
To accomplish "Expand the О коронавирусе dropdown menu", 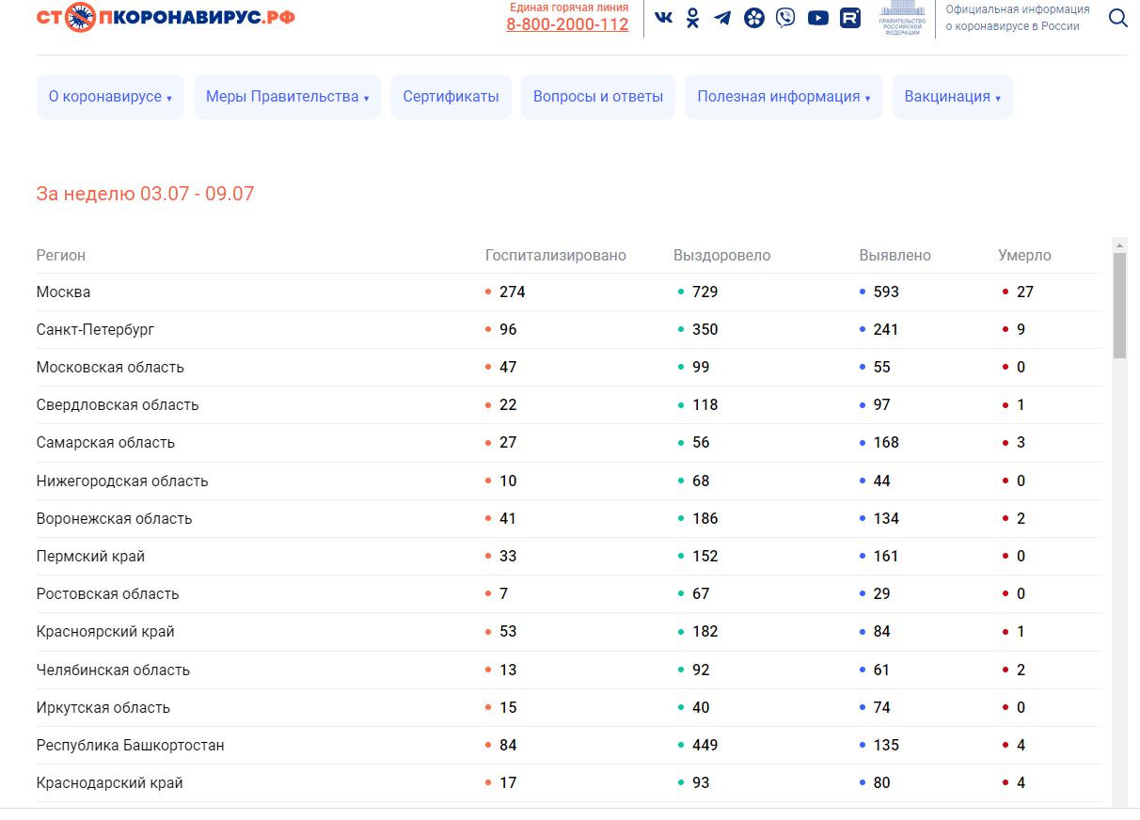I will (110, 97).
